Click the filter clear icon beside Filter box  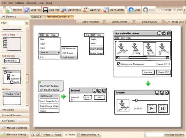click(x=27, y=23)
